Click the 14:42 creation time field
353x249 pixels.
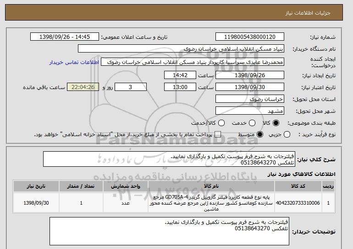[x=180, y=75]
